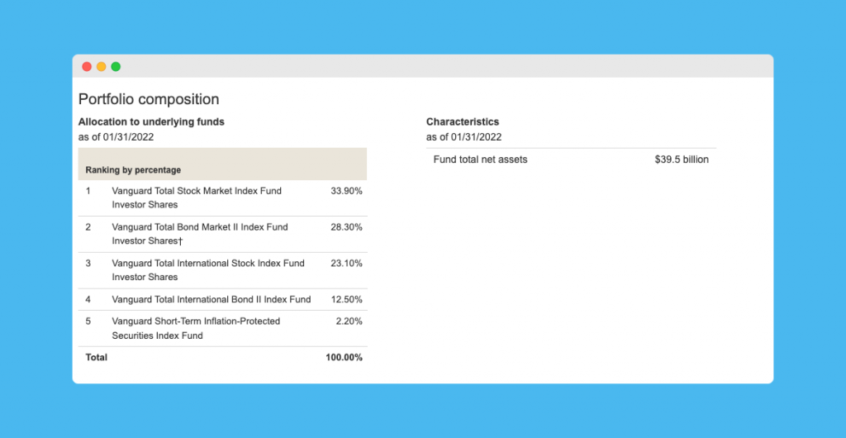
Task: Click the 2.20% allocation value
Action: 349,321
